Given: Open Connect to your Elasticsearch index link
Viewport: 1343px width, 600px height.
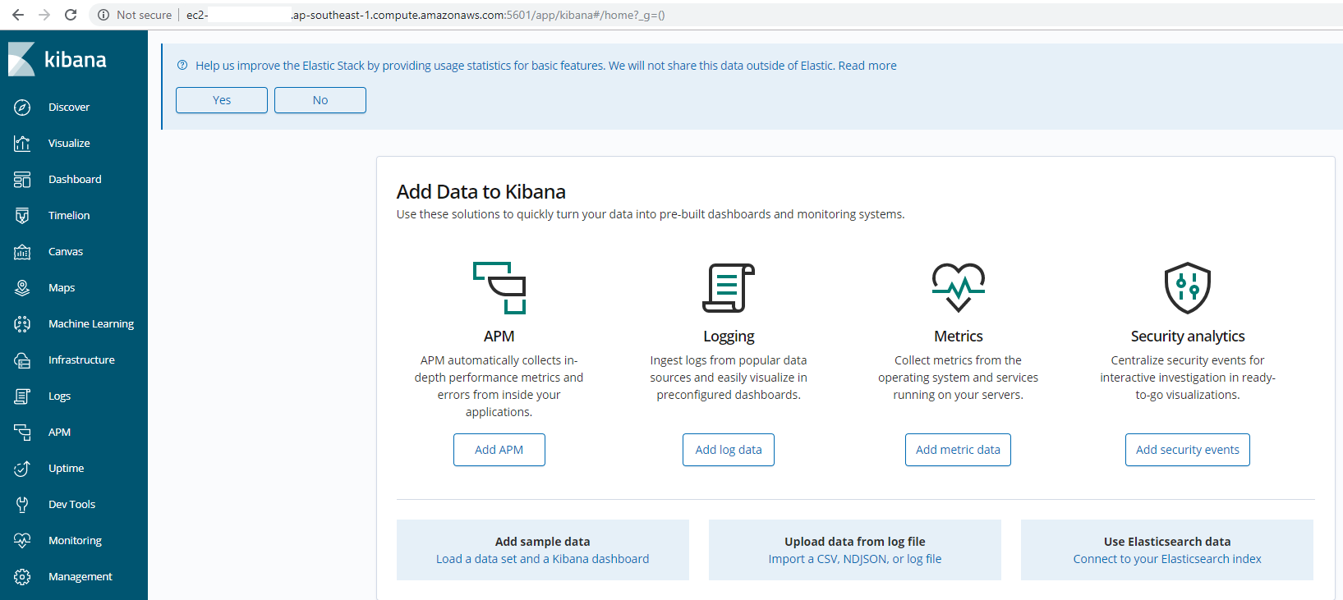Looking at the screenshot, I should [1167, 559].
